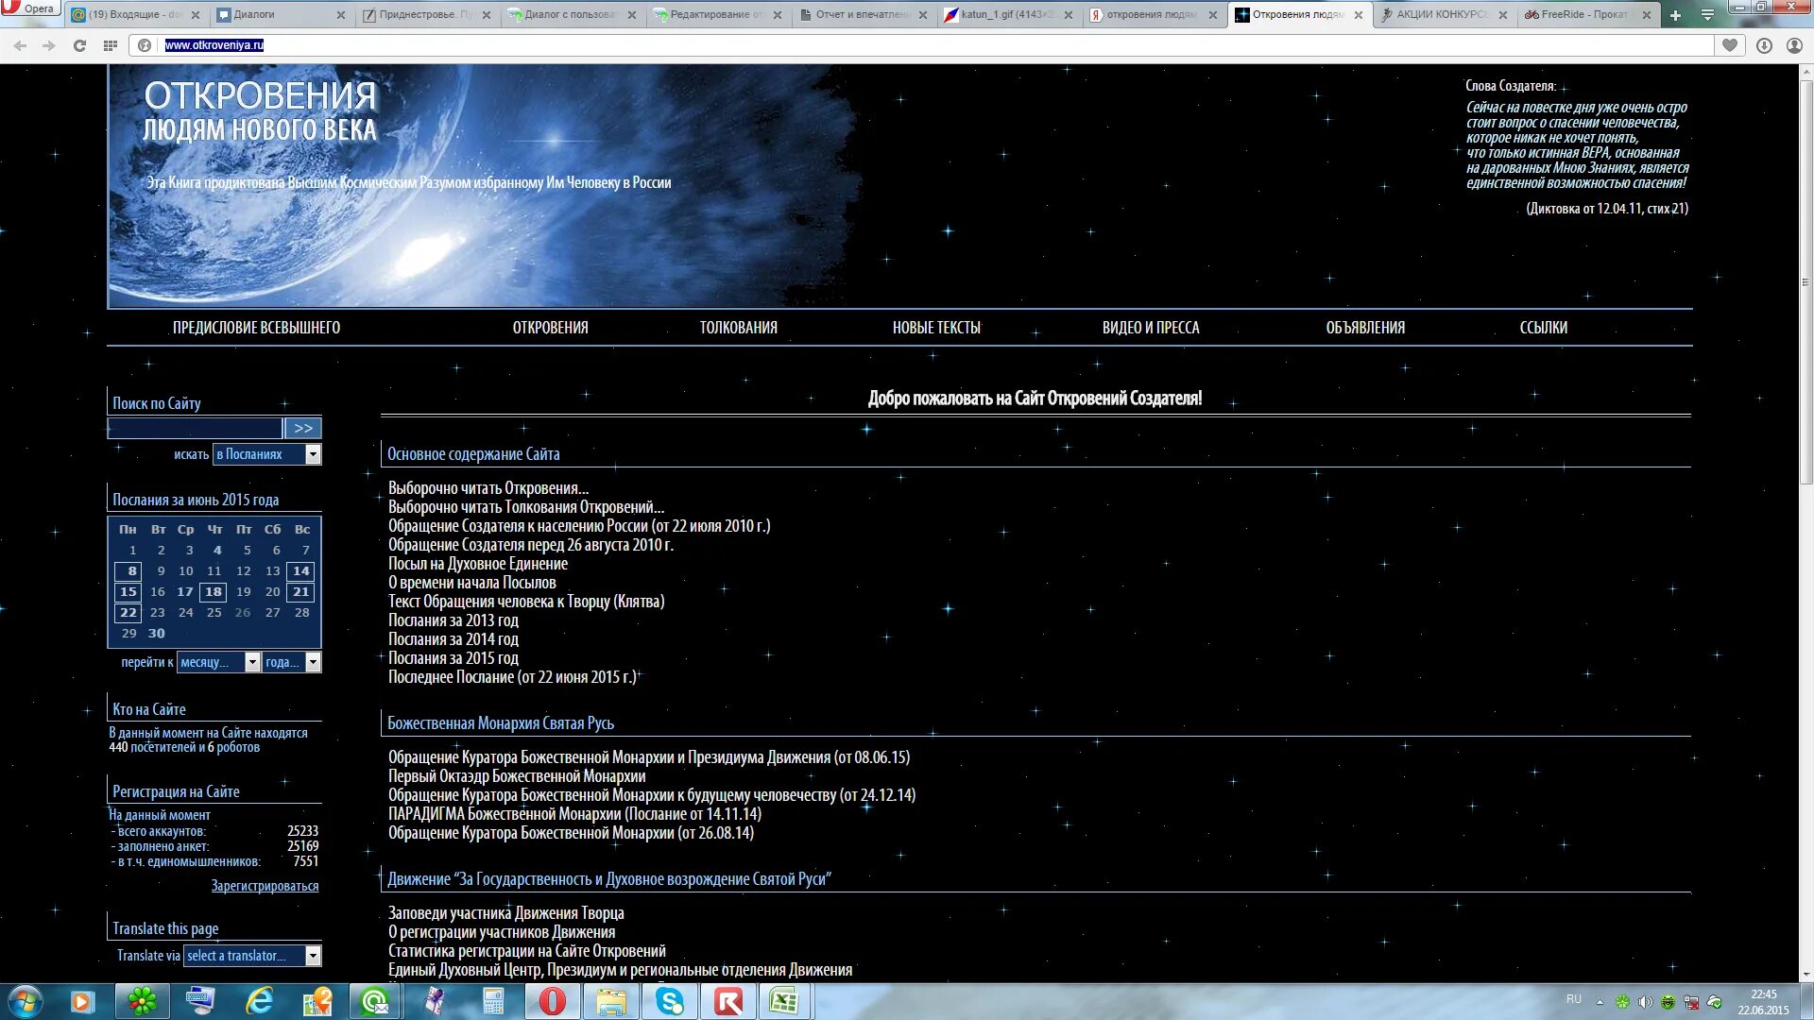Click date '22' in June 2015 calendar
The image size is (1814, 1020).
click(128, 611)
